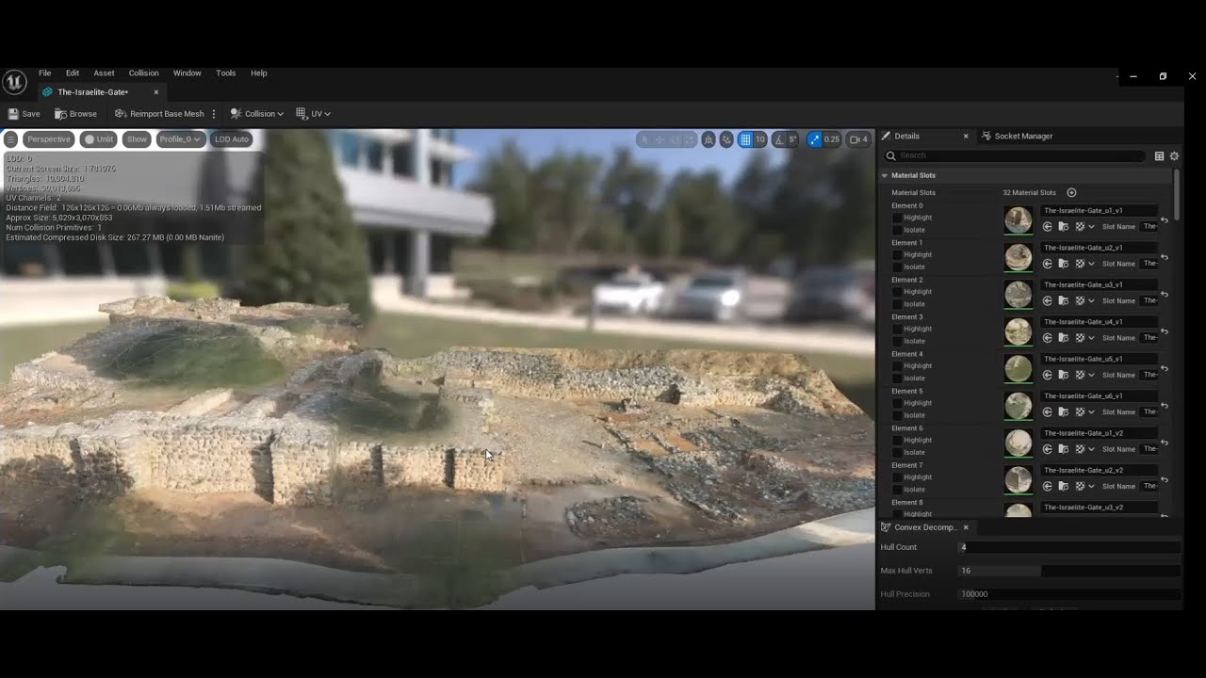This screenshot has height=678, width=1206.
Task: Change the Unlit view mode
Action: tap(98, 139)
